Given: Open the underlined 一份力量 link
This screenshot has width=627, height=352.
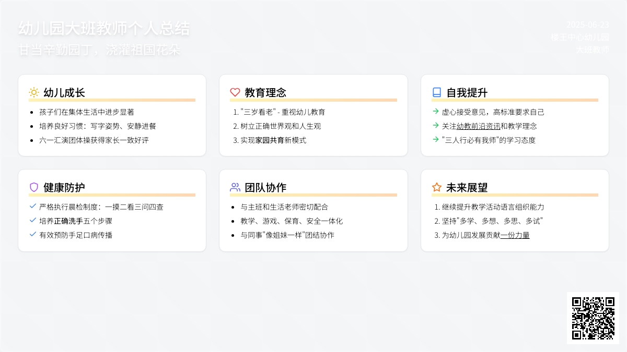Looking at the screenshot, I should [515, 235].
